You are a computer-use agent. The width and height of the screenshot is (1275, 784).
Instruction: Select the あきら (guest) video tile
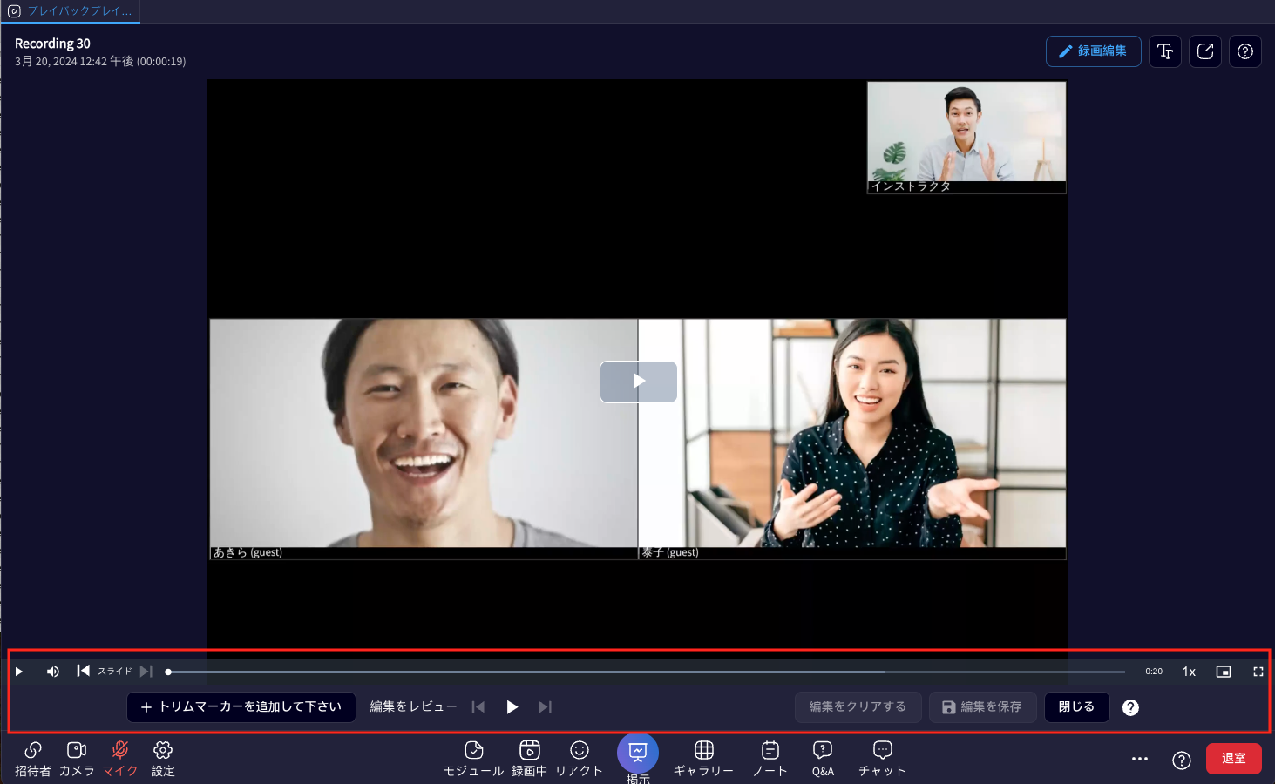(x=424, y=439)
